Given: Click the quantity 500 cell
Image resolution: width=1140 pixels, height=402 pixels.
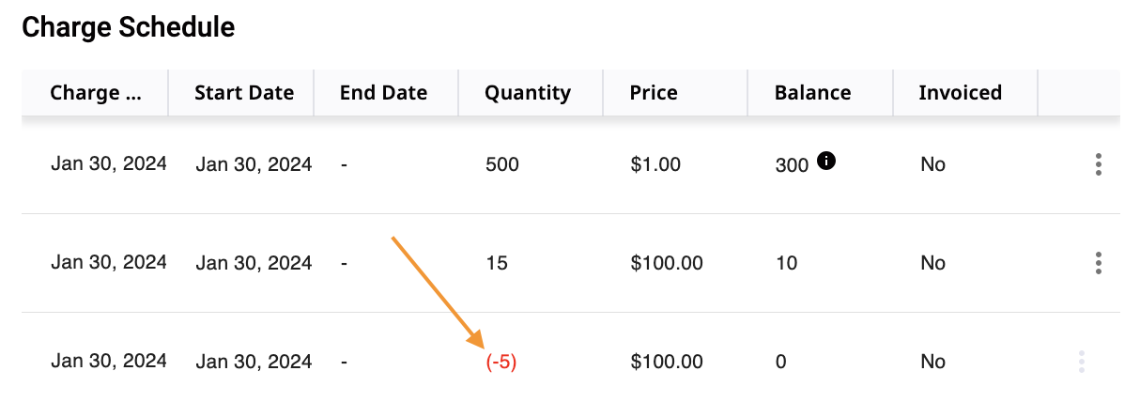Looking at the screenshot, I should tap(502, 164).
